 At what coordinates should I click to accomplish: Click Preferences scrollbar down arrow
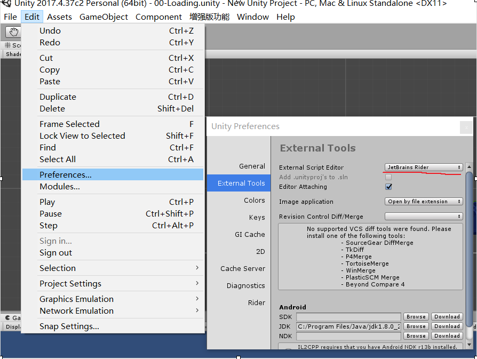[469, 345]
